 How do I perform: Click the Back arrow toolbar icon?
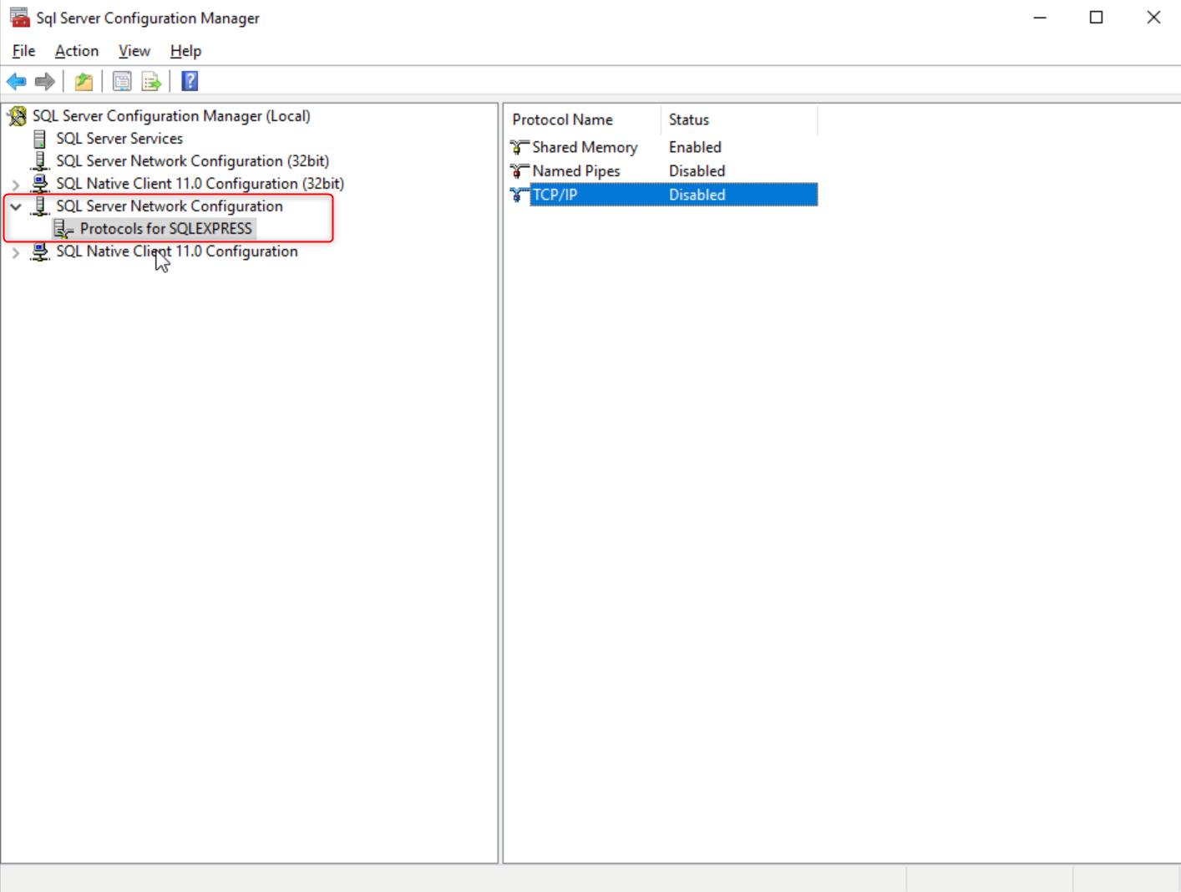point(17,81)
